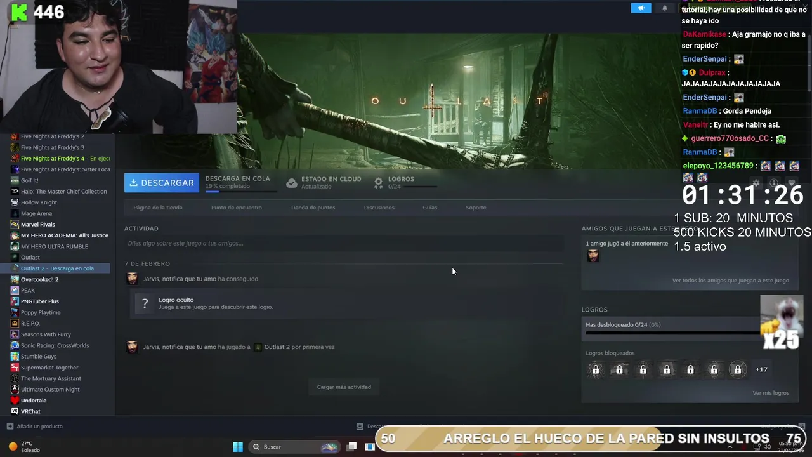
Task: Select the Ultimate Custom Night icon
Action: (x=15, y=389)
